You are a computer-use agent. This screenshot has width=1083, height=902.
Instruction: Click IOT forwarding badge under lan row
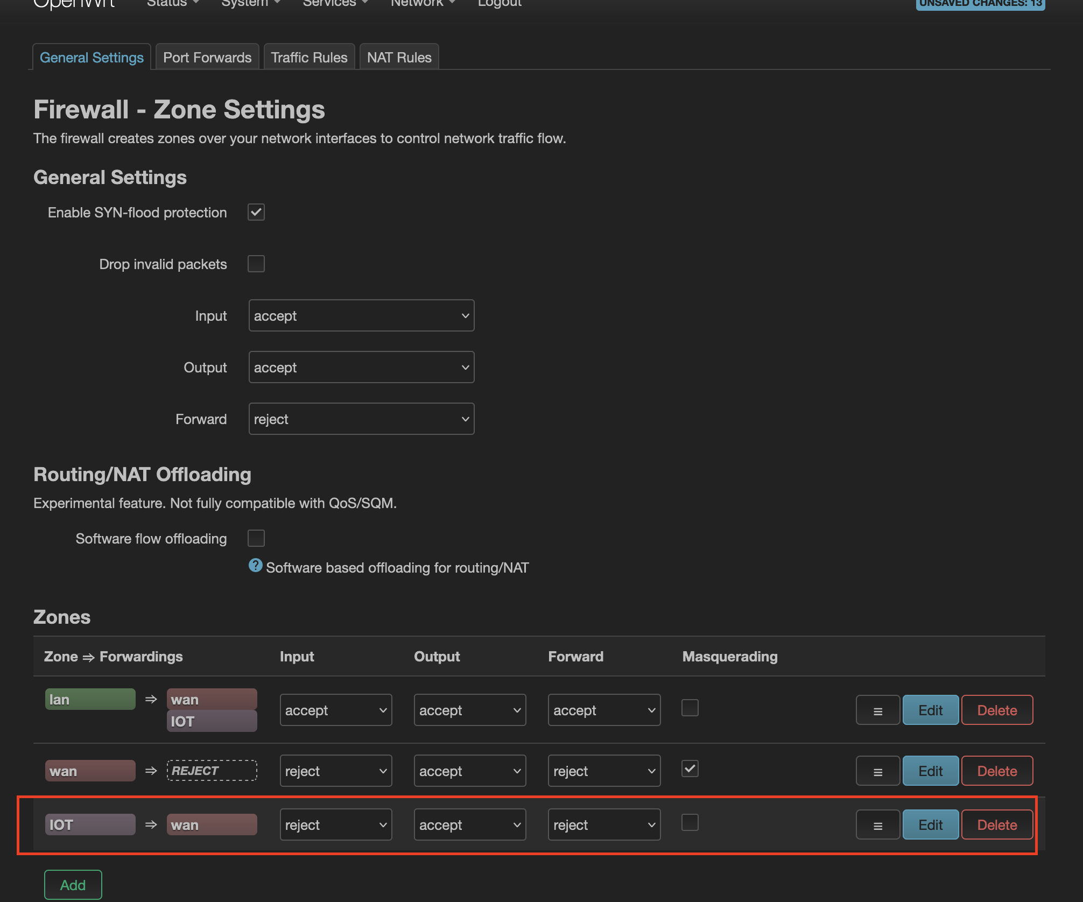(x=212, y=721)
